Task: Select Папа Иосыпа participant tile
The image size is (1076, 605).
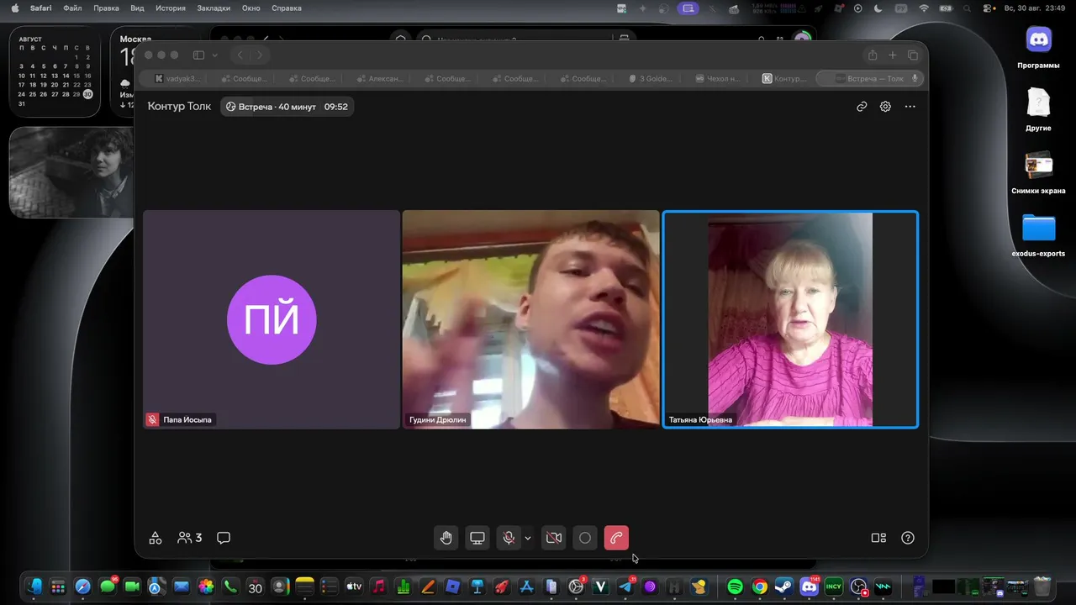Action: tap(272, 319)
